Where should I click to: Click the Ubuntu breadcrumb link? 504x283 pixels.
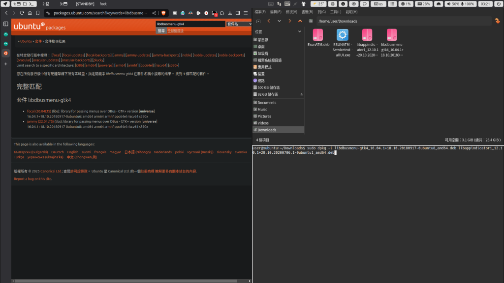(x=26, y=41)
